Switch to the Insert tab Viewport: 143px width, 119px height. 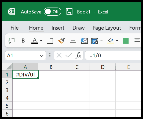pyautogui.click(x=58, y=28)
